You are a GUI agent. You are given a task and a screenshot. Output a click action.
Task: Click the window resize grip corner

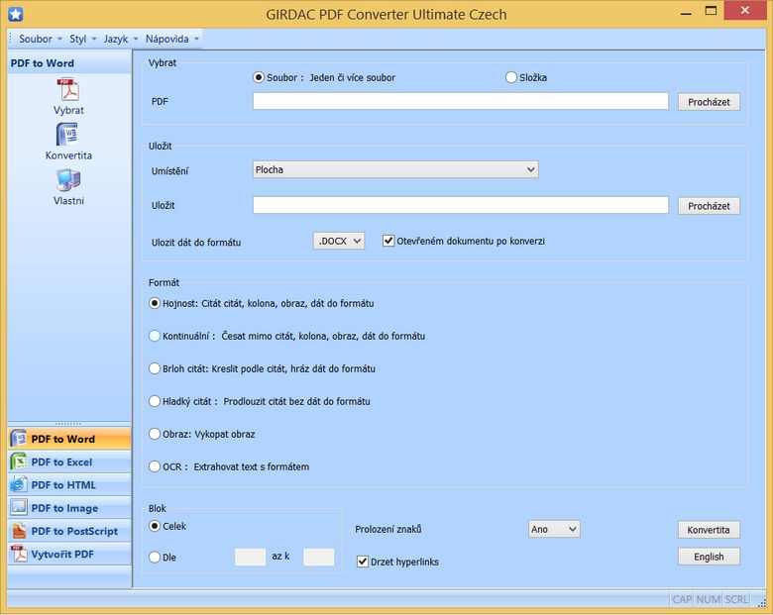pos(762,602)
